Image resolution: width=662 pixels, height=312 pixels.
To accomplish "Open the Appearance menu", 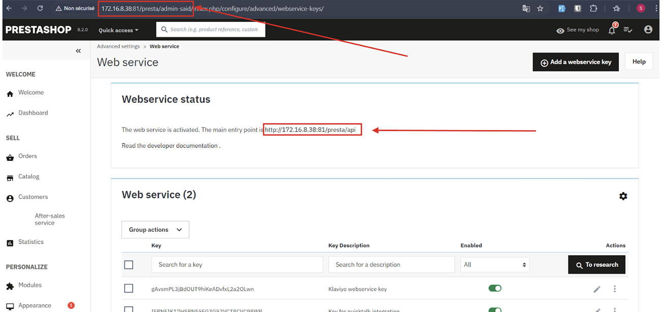I will (28, 305).
